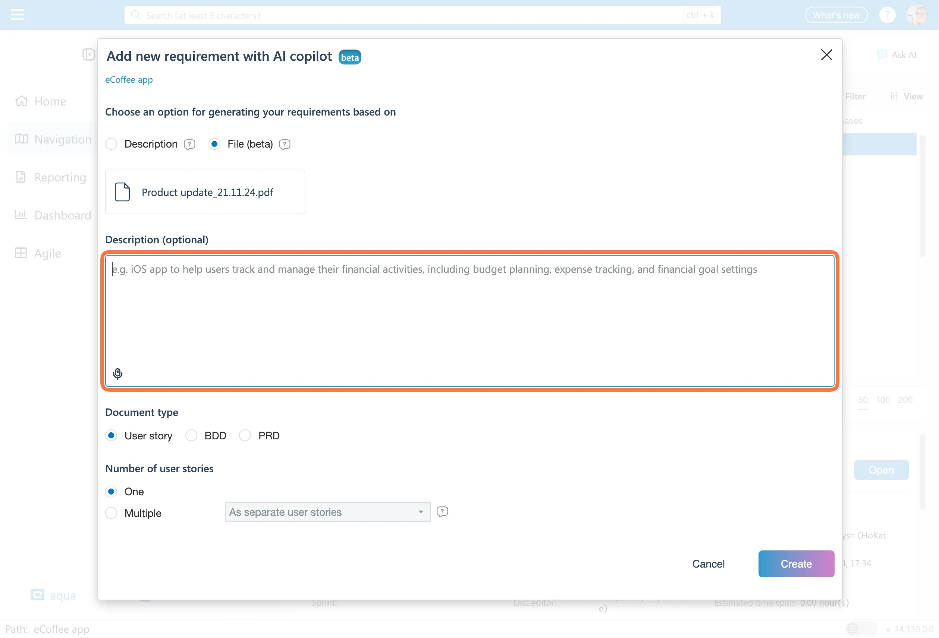The width and height of the screenshot is (939, 638).
Task: Select the Description radio option
Action: pyautogui.click(x=112, y=144)
